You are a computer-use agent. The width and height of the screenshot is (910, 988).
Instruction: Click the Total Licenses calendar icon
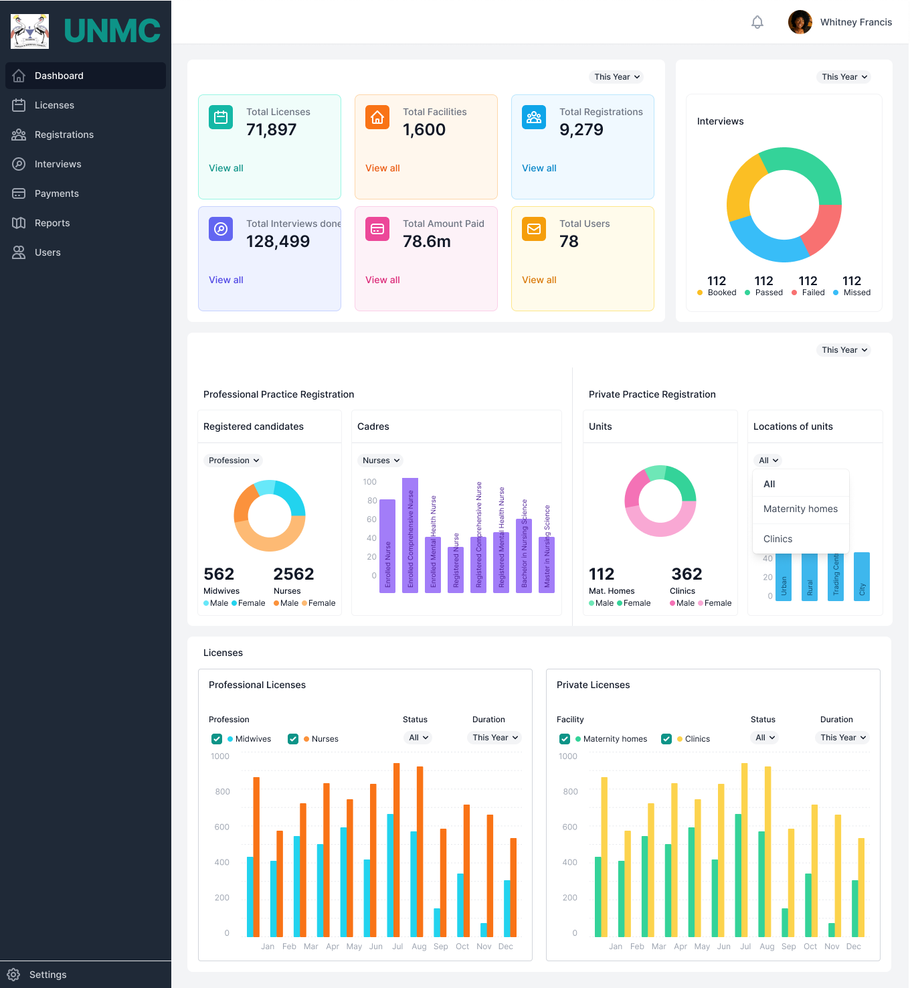coord(221,117)
